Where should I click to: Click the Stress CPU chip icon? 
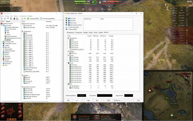coord(67,18)
